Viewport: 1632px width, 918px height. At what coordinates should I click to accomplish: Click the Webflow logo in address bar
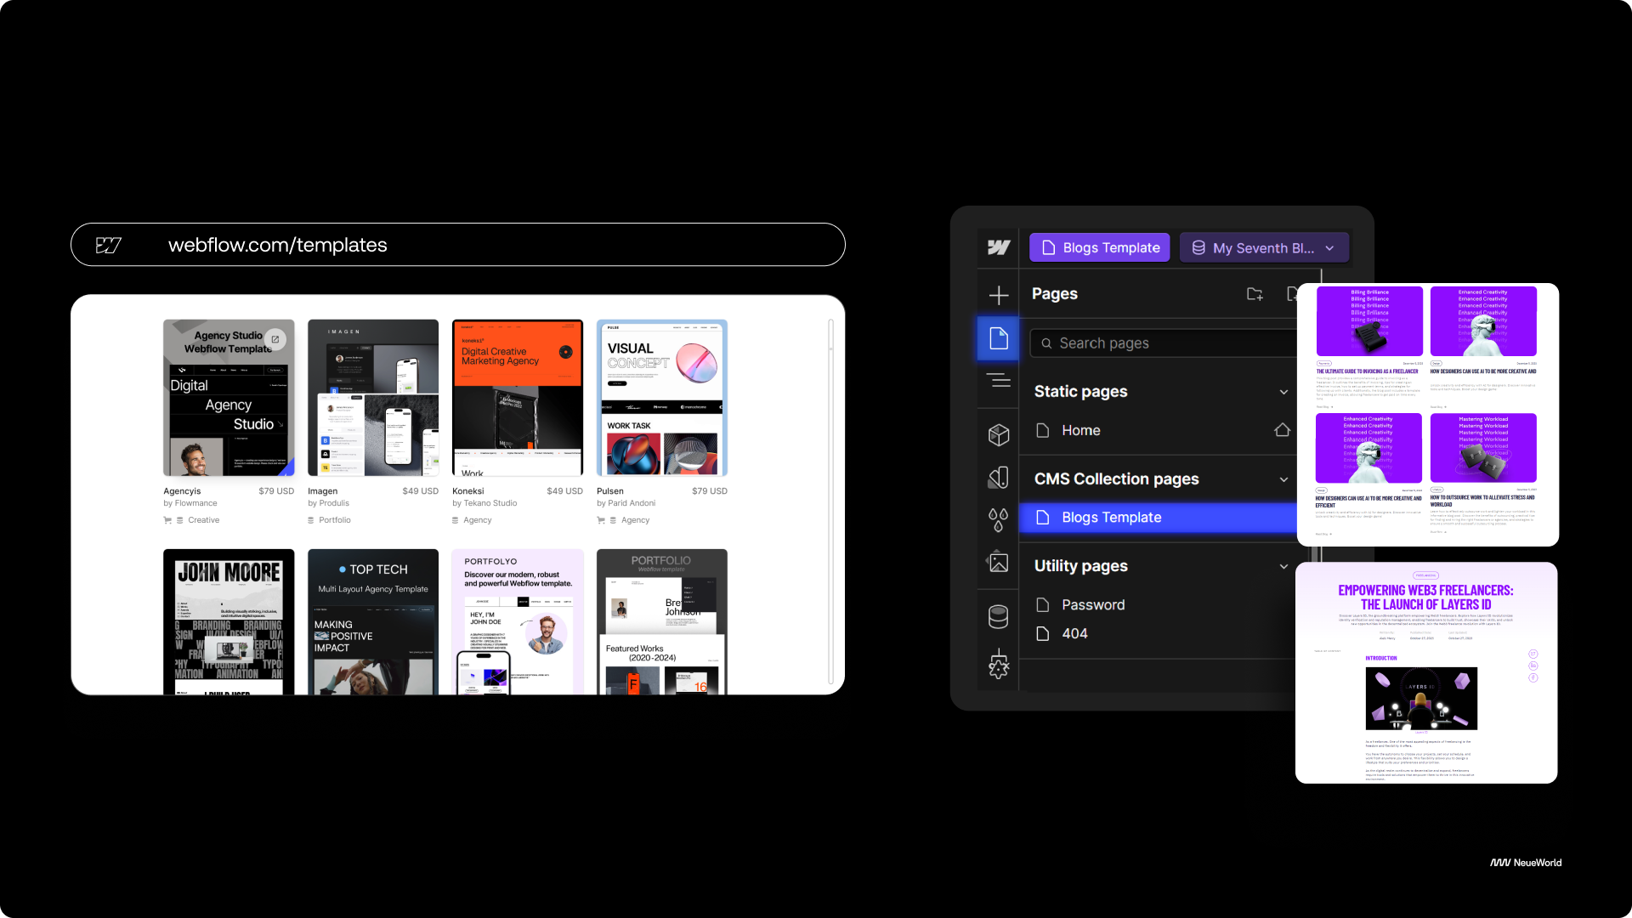pos(109,245)
